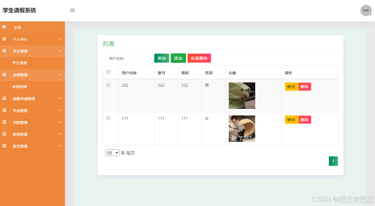Click the 列表 heading
375x206 pixels.
tap(109, 44)
